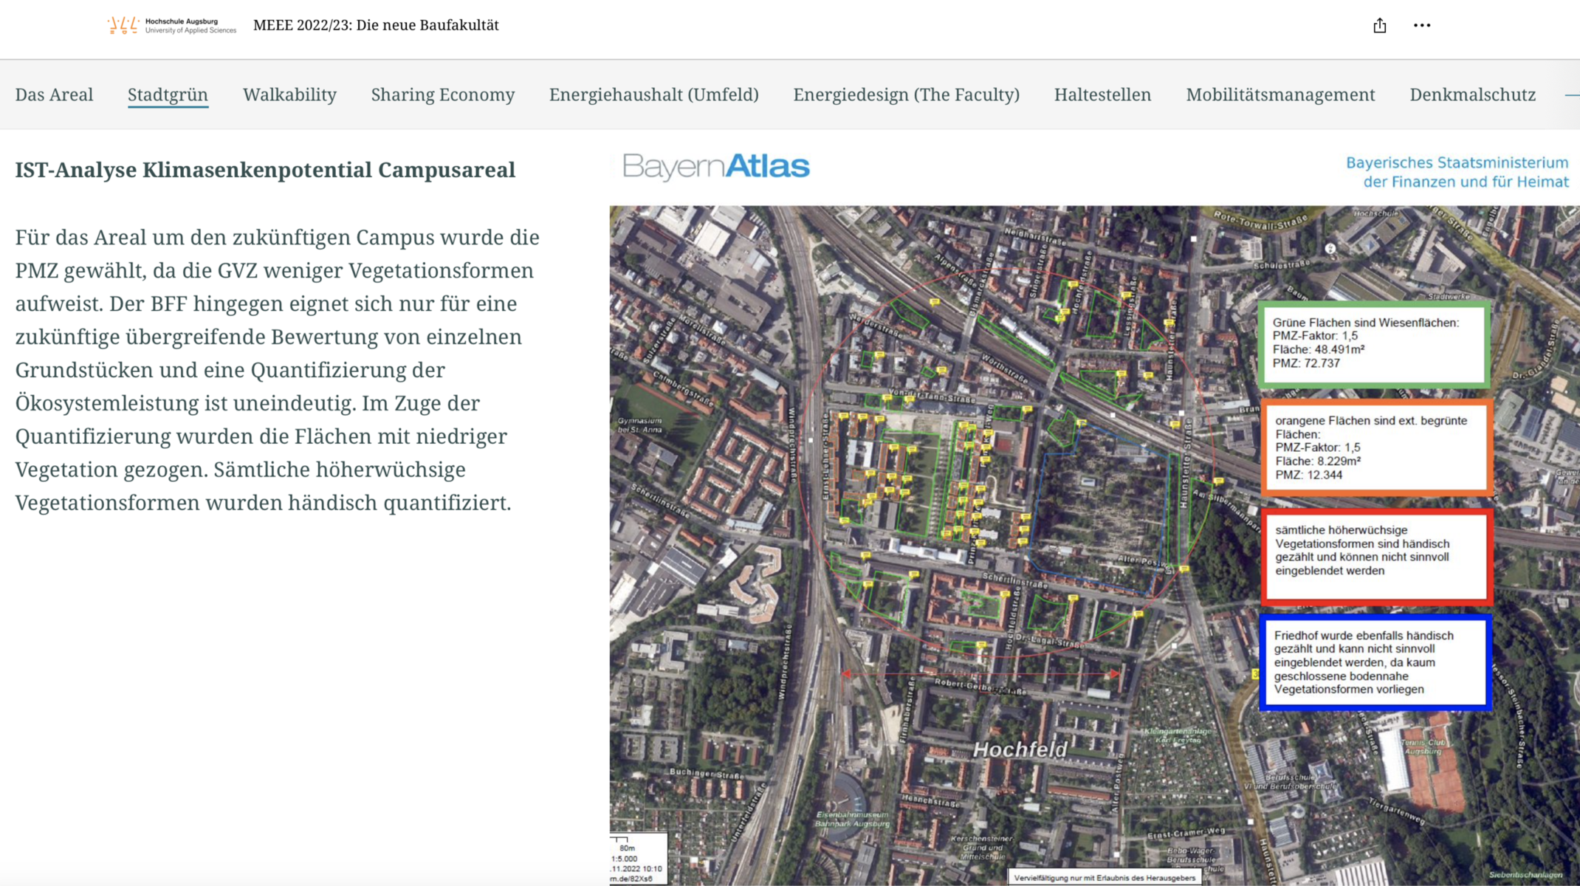Switch to the Denkmalschutz tab
This screenshot has width=1580, height=886.
coord(1472,95)
